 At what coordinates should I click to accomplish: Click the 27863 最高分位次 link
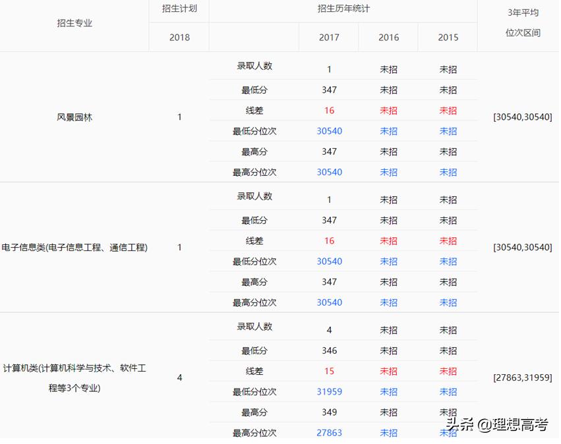point(329,432)
